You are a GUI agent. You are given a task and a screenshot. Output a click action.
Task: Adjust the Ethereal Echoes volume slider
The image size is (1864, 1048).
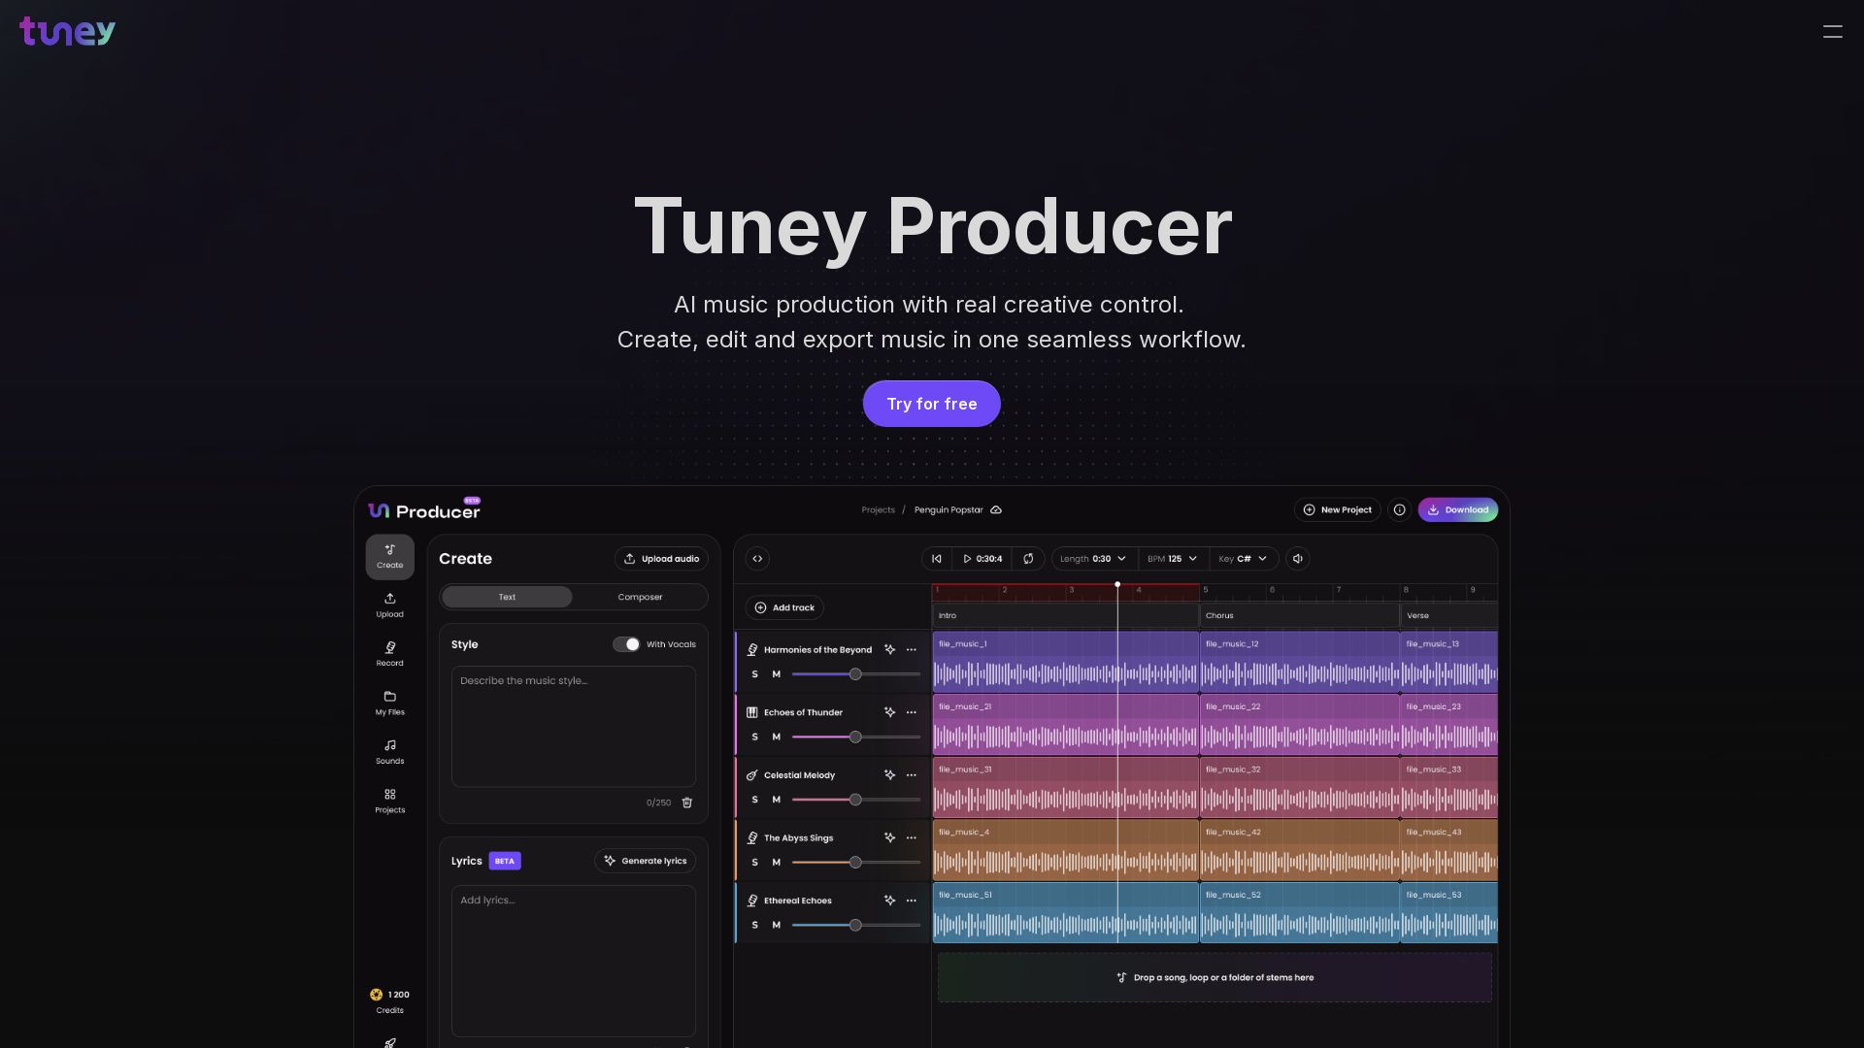coord(855,925)
